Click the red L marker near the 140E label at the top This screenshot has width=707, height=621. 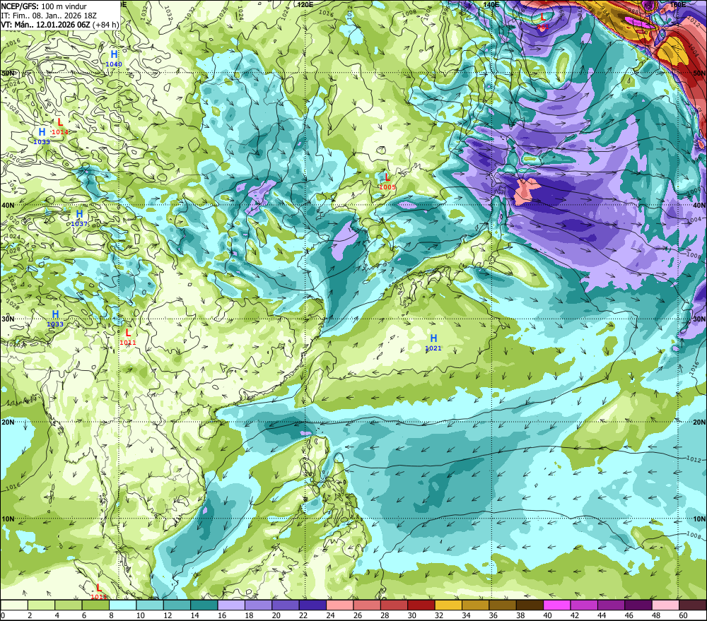pos(543,21)
